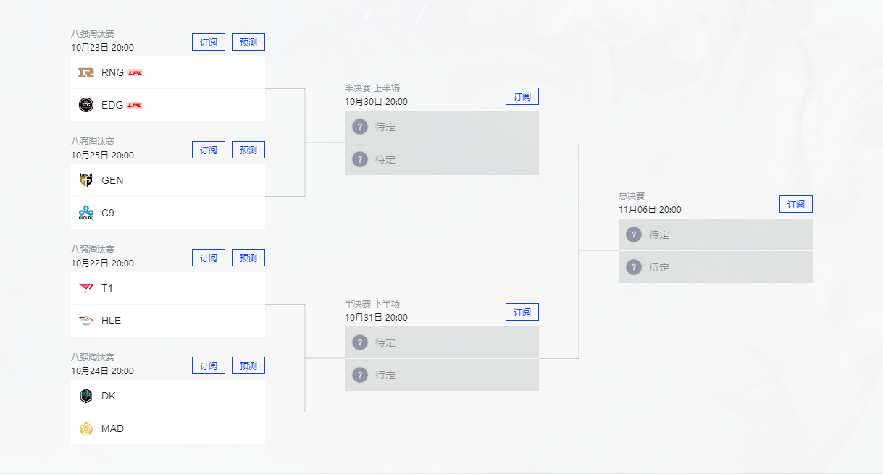The width and height of the screenshot is (883, 474).
Task: Click the RNG team logo
Action: [x=86, y=72]
